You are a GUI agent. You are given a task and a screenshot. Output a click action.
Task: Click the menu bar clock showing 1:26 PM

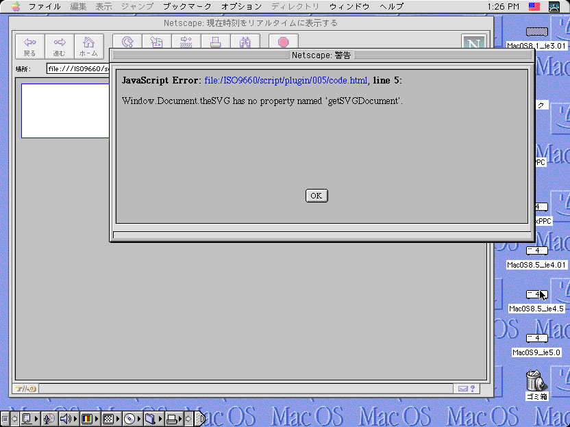(503, 7)
